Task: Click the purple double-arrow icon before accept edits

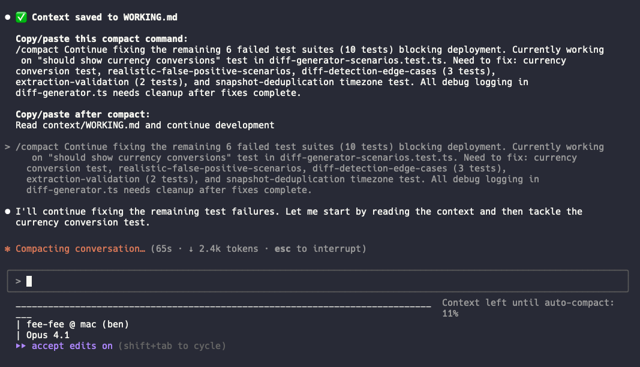Action: tap(21, 346)
